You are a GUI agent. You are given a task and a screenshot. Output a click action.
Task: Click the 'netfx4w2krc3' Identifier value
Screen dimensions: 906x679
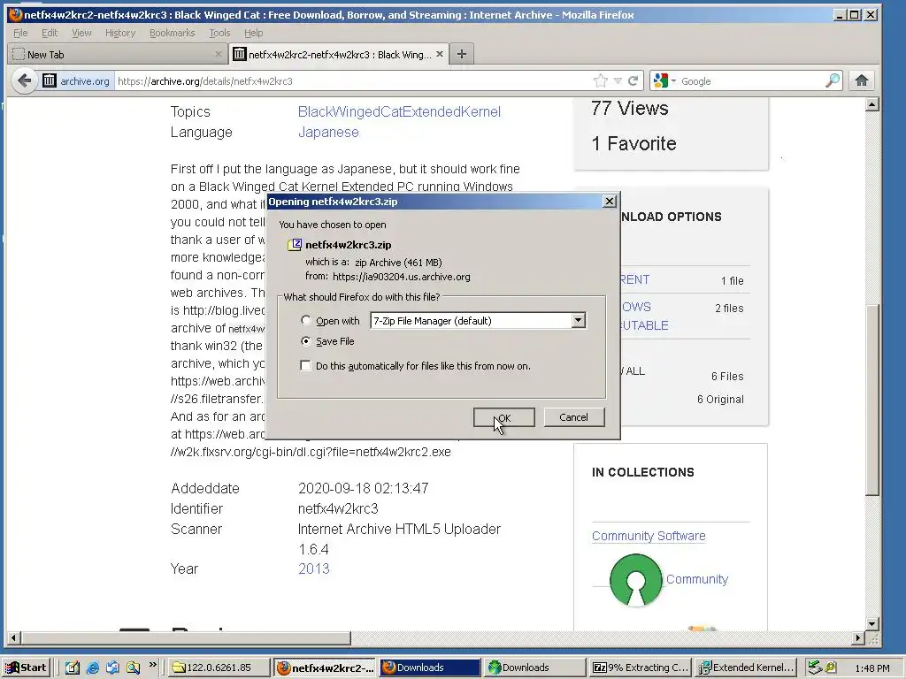(x=338, y=508)
